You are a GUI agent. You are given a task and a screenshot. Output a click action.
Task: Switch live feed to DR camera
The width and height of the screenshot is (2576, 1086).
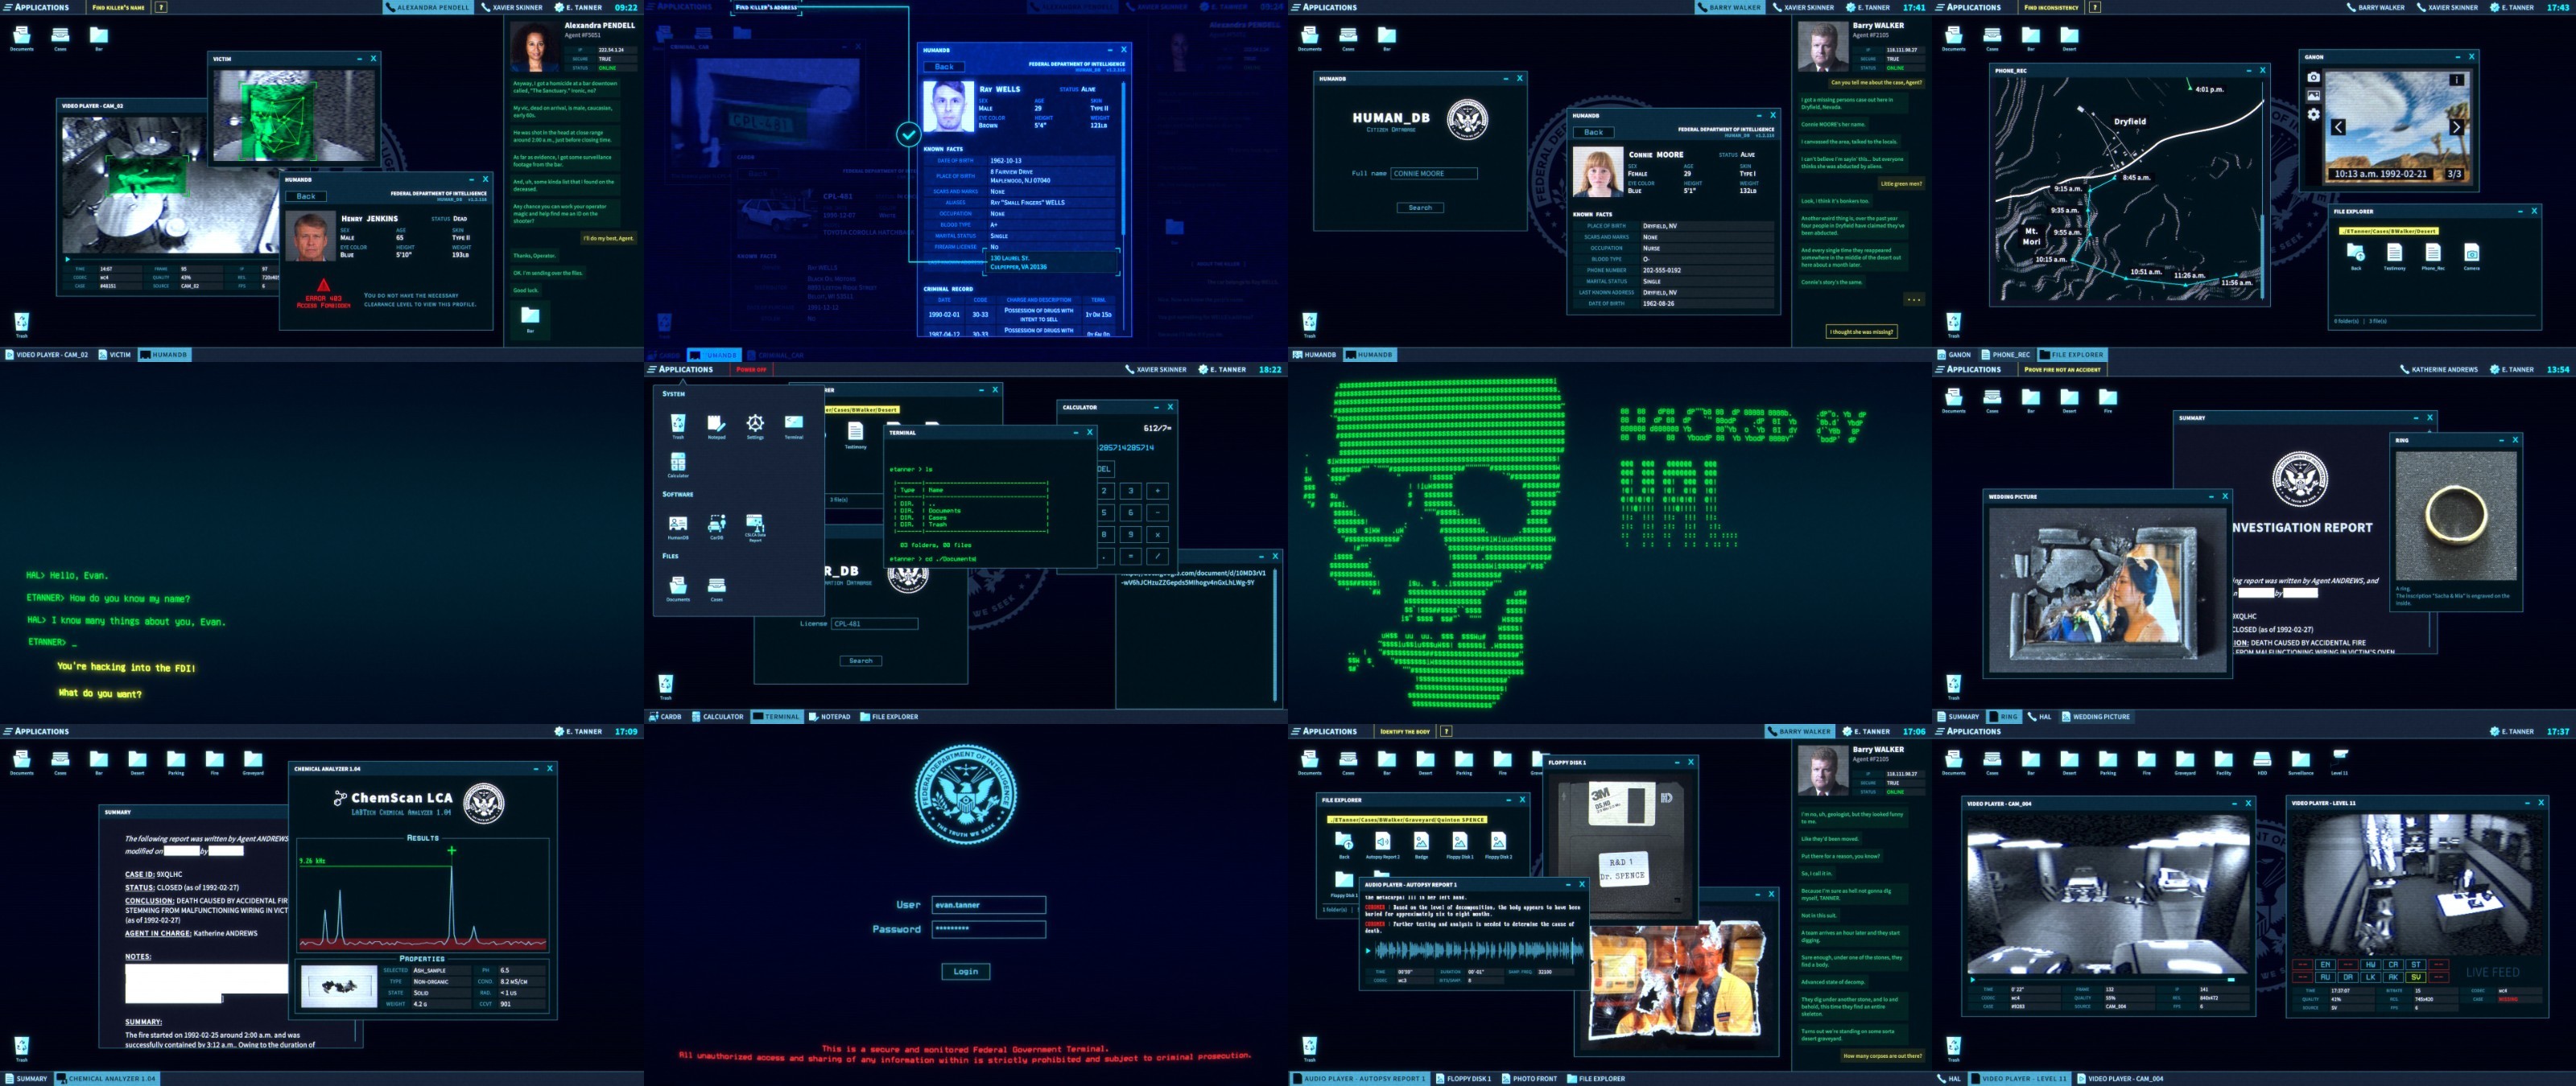point(2348,977)
